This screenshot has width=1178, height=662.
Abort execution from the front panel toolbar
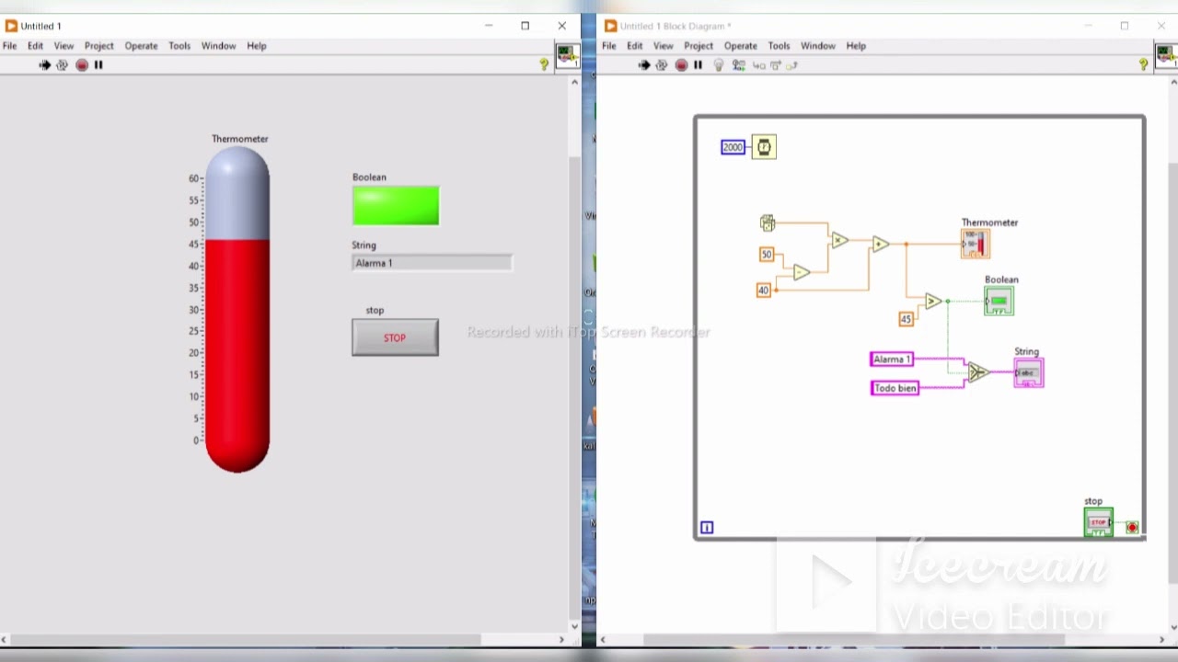click(82, 65)
